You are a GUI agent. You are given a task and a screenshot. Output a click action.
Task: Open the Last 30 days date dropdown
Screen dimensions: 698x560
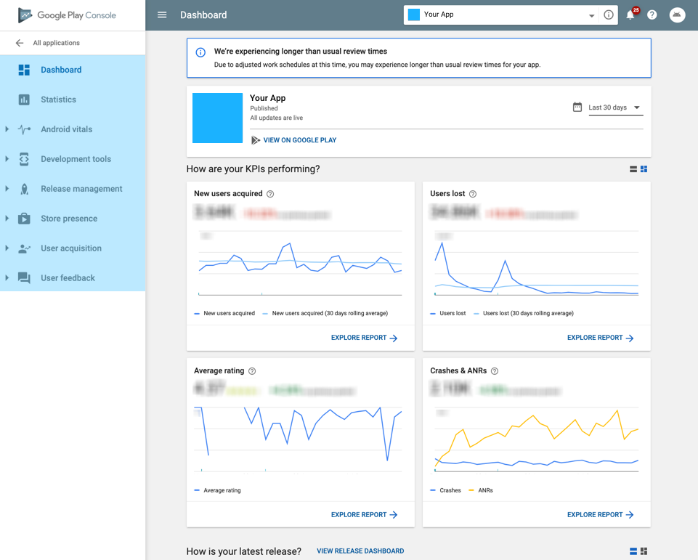pos(614,107)
